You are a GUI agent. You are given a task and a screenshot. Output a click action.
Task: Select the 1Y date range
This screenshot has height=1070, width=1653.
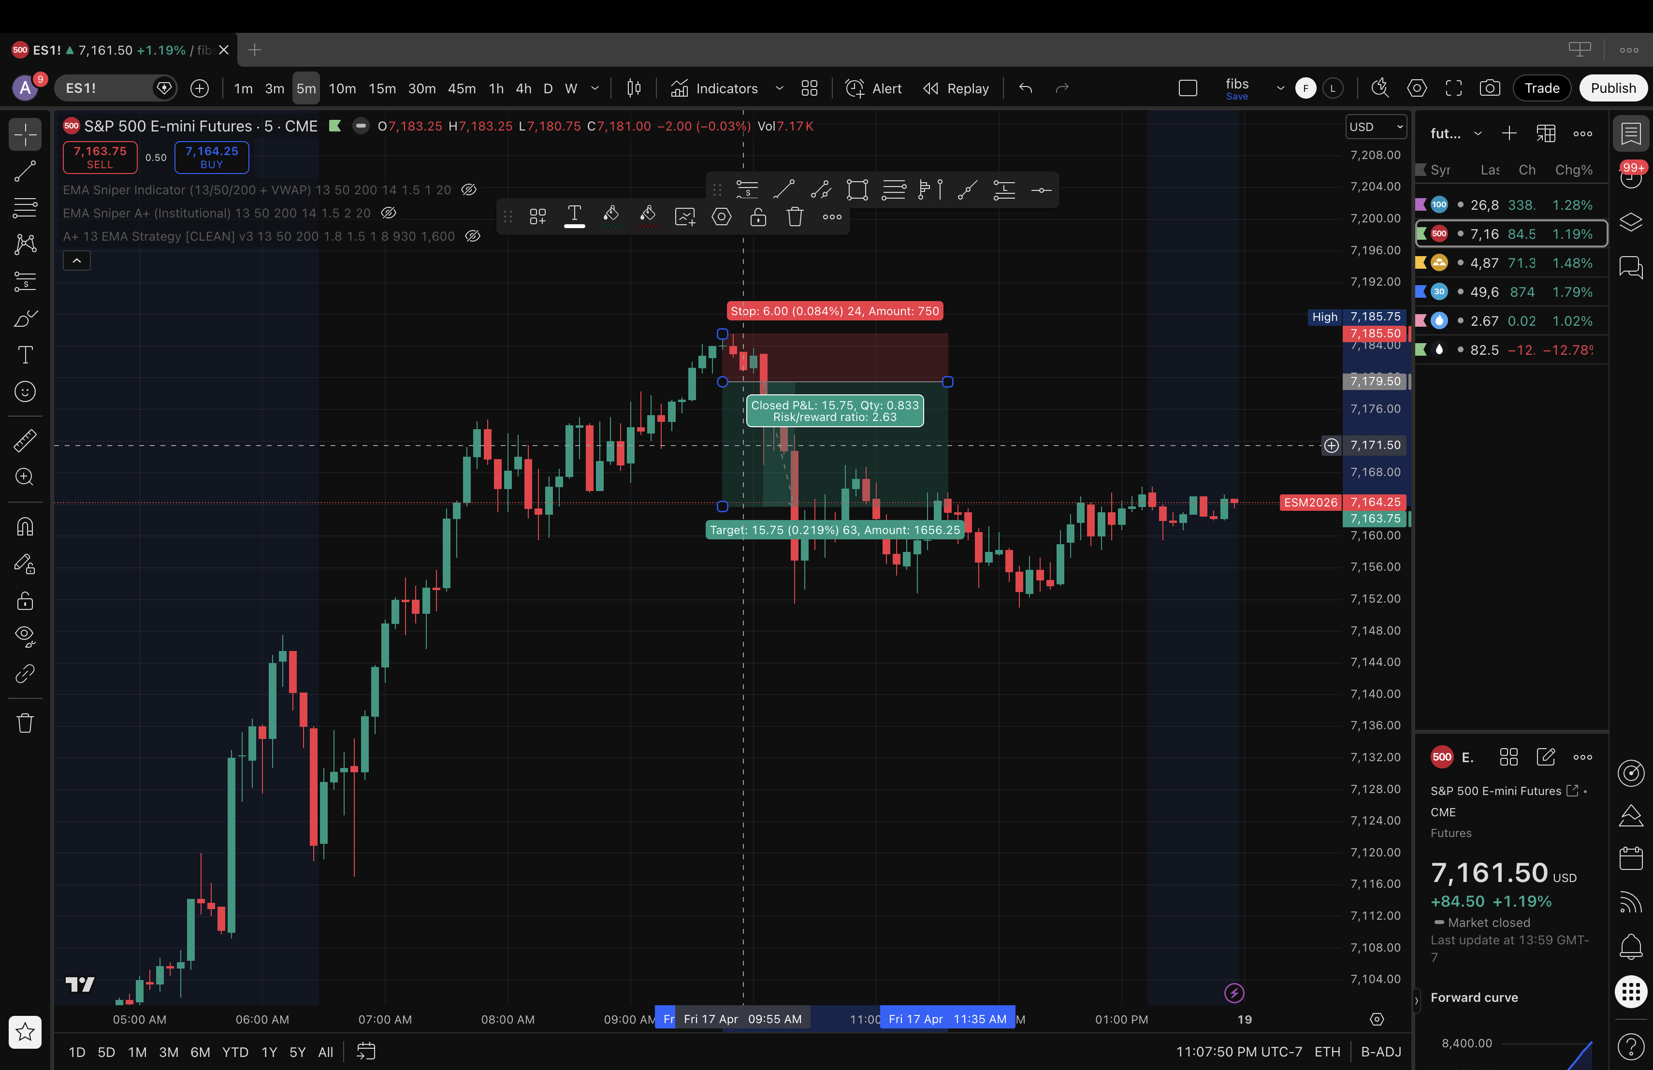(x=269, y=1052)
